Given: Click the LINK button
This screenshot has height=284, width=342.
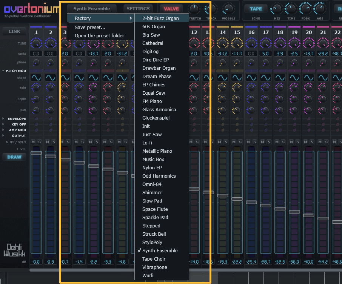Looking at the screenshot, I should click(x=14, y=31).
